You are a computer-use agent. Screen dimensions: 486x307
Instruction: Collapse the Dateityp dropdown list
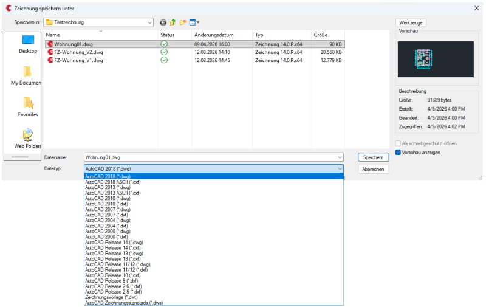pos(340,168)
